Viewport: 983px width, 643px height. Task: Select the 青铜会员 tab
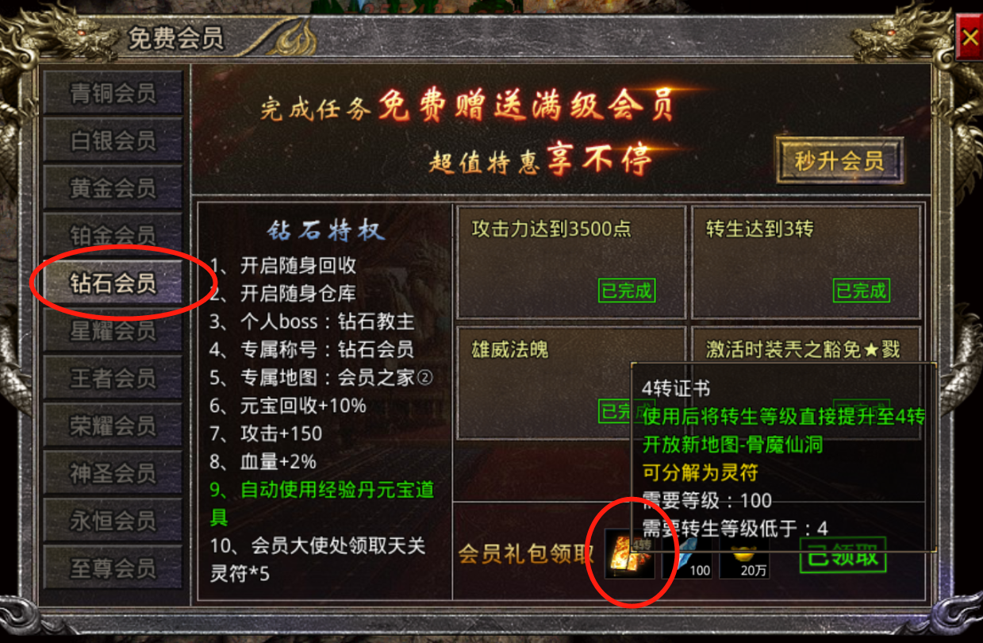113,93
